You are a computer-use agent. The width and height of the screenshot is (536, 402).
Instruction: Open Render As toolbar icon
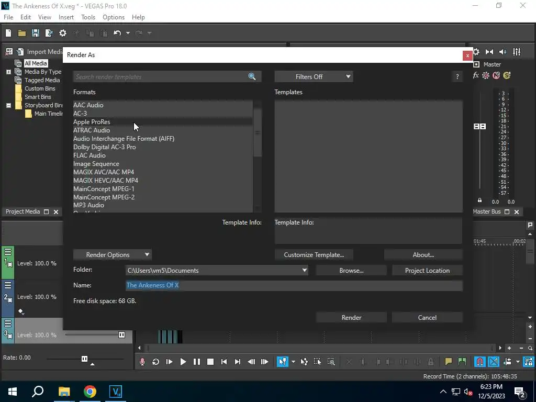click(x=49, y=33)
